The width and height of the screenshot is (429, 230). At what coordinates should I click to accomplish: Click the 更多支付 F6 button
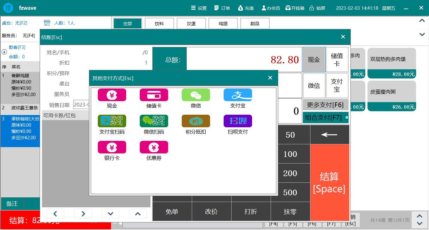coord(325,105)
